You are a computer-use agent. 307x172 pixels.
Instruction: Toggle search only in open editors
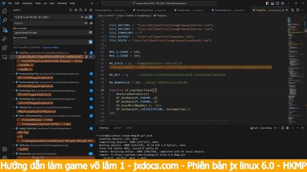coord(91,32)
